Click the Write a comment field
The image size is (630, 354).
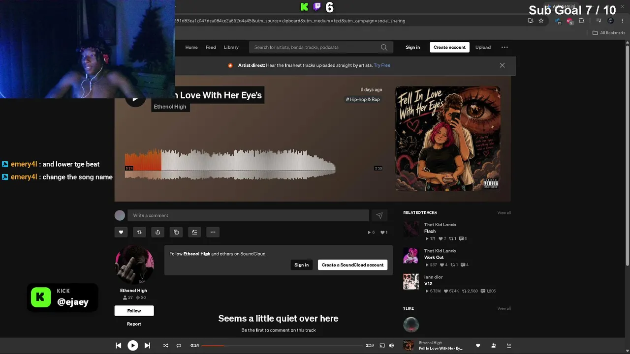[248, 215]
